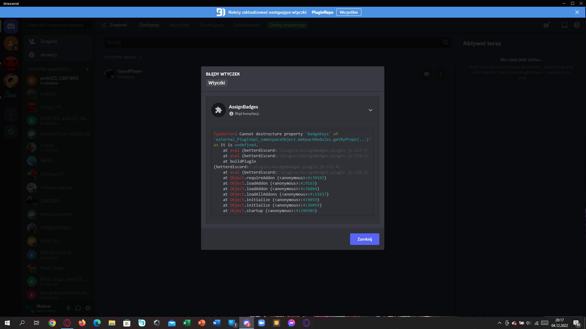586x329 pixels.
Task: Open the Explore public servers compass icon
Action: 11,132
